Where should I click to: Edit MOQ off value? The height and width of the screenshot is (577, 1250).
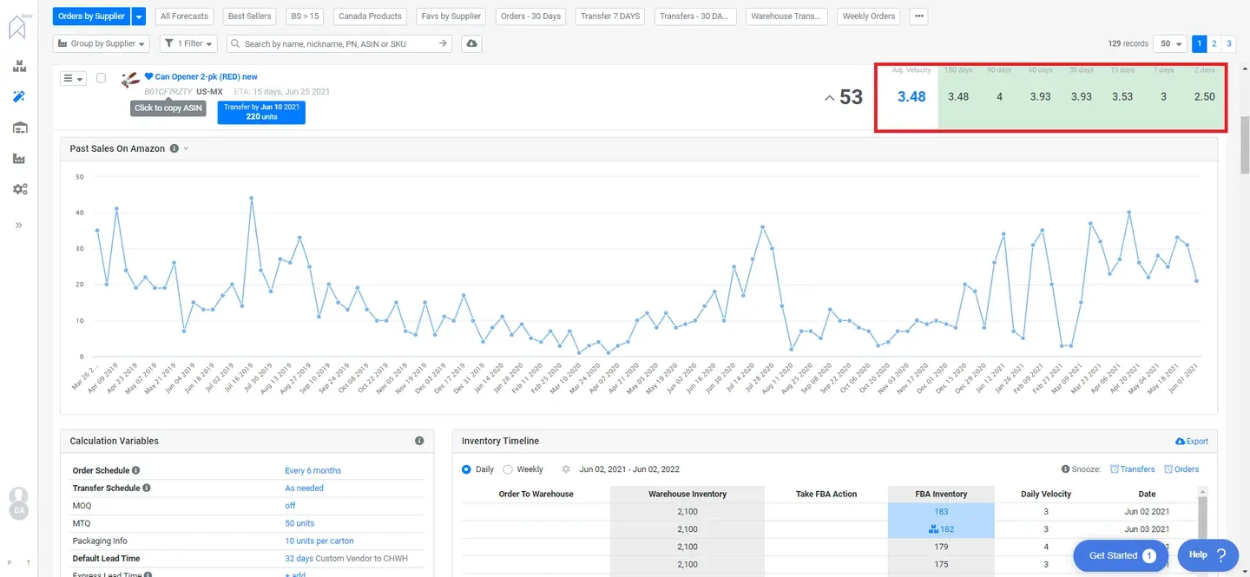[290, 505]
